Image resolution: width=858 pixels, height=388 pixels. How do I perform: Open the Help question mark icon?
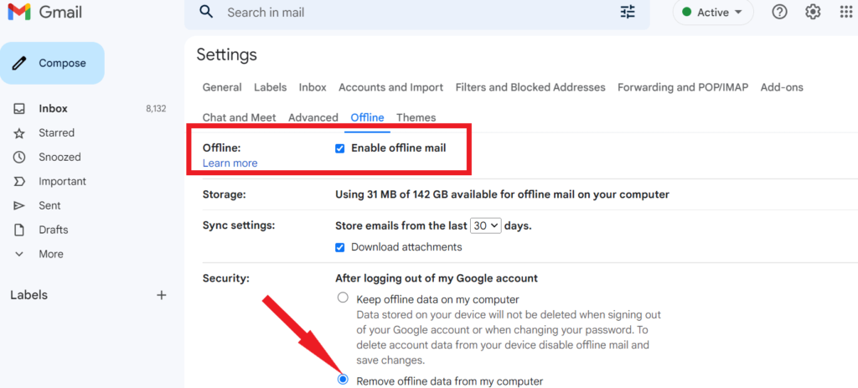(779, 12)
